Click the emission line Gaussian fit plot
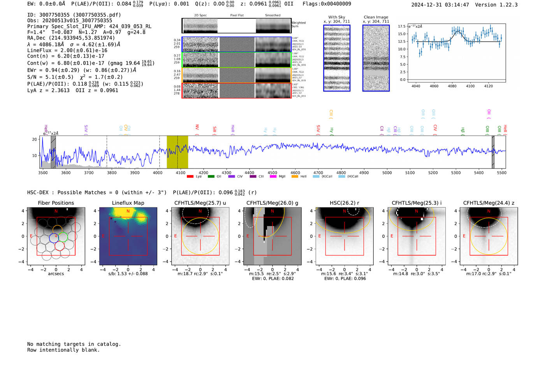 click(456, 53)
